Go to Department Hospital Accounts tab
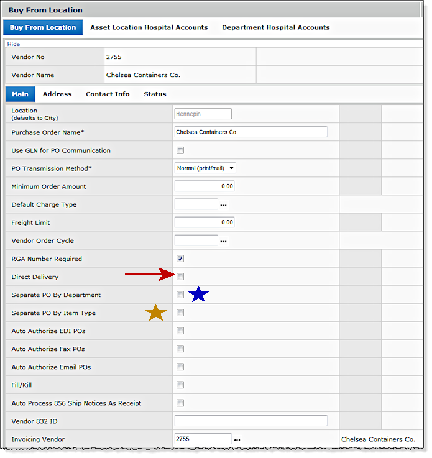Screen dimensions: 432x458 [x=275, y=27]
